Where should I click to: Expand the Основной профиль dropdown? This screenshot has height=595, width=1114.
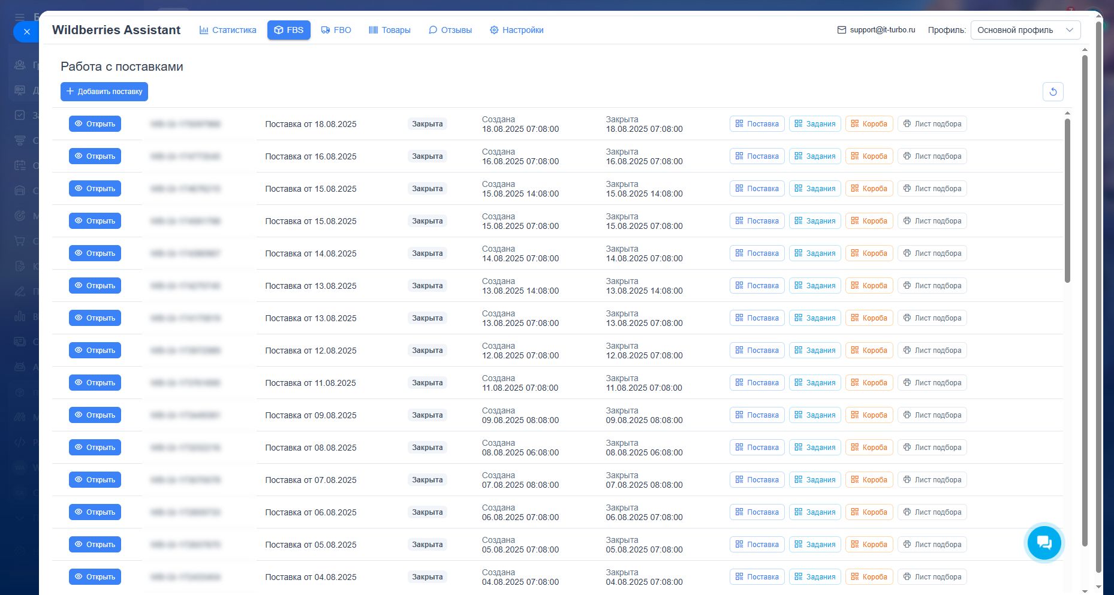pos(1025,30)
